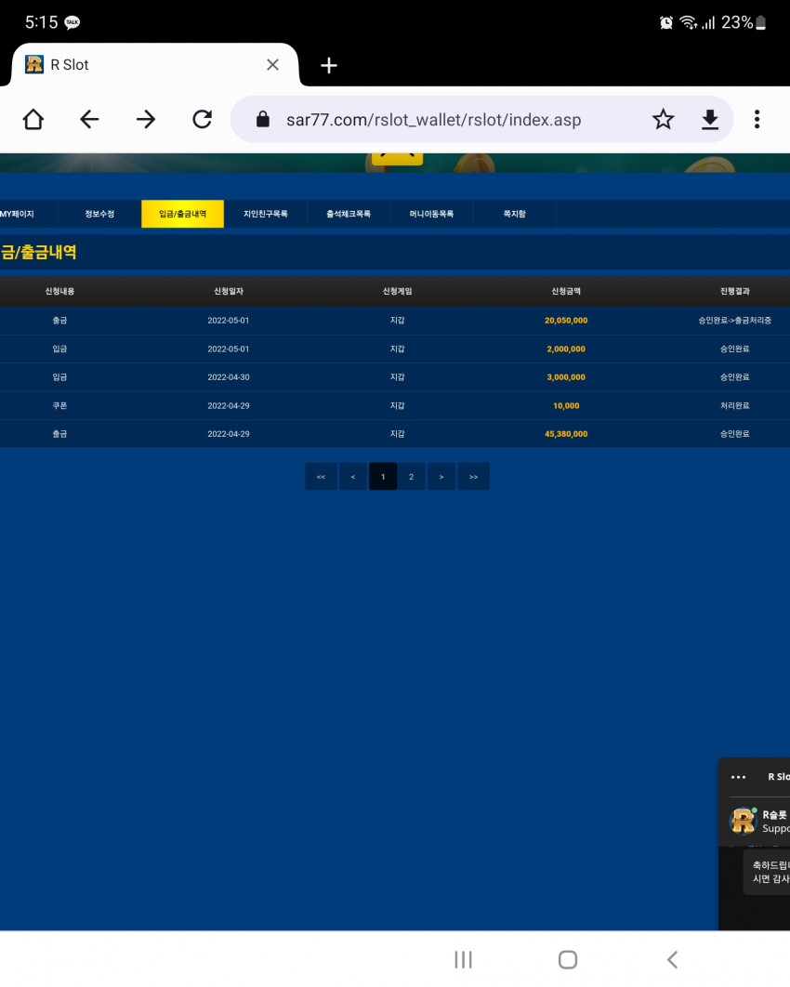The height and width of the screenshot is (987, 790).
Task: Tap the R슬롯 support avatar in the chat widget
Action: pos(744,821)
